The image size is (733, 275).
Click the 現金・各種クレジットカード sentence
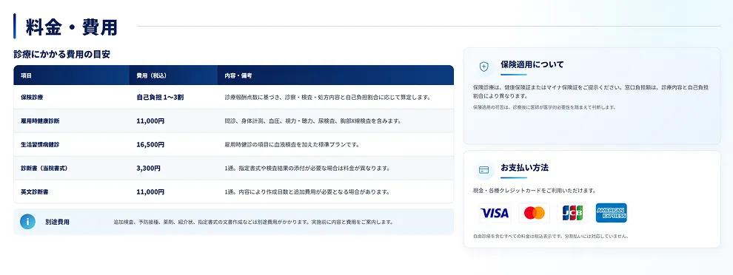tap(535, 191)
